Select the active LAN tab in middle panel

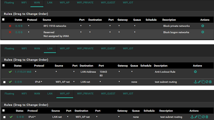50,48
